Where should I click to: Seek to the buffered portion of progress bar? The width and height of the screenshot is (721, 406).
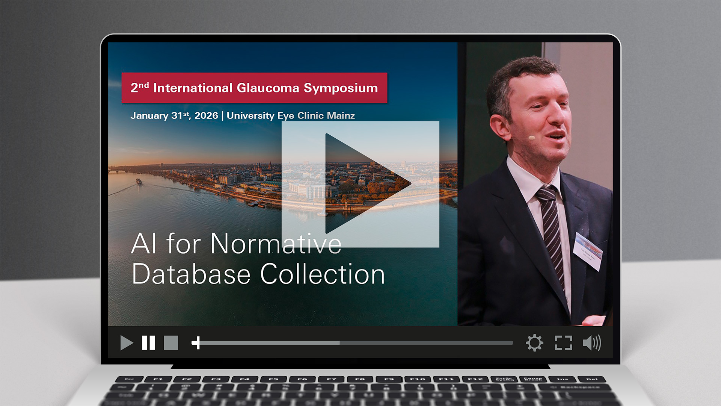click(270, 343)
